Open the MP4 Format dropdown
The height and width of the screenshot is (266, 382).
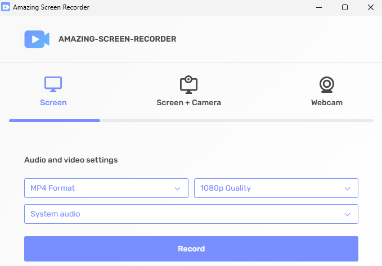pyautogui.click(x=106, y=188)
